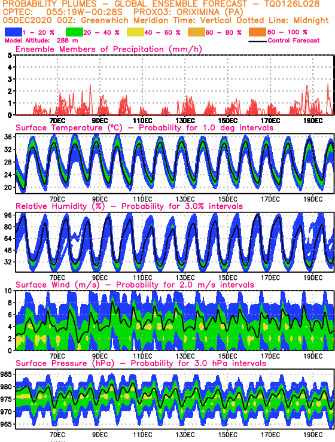Click the green 20 - 40 % legend swatch
Screen dimensions: 335x442
click(74, 32)
